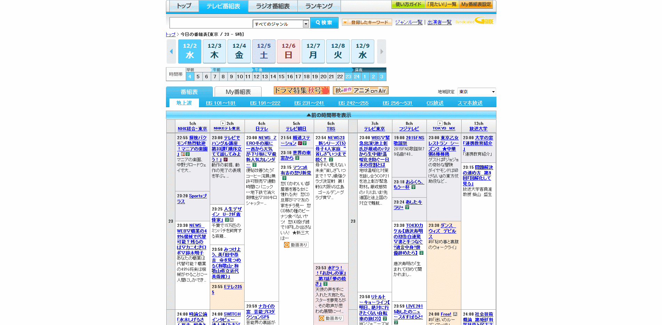
Task: Select the 12/6 日 date
Action: (289, 51)
